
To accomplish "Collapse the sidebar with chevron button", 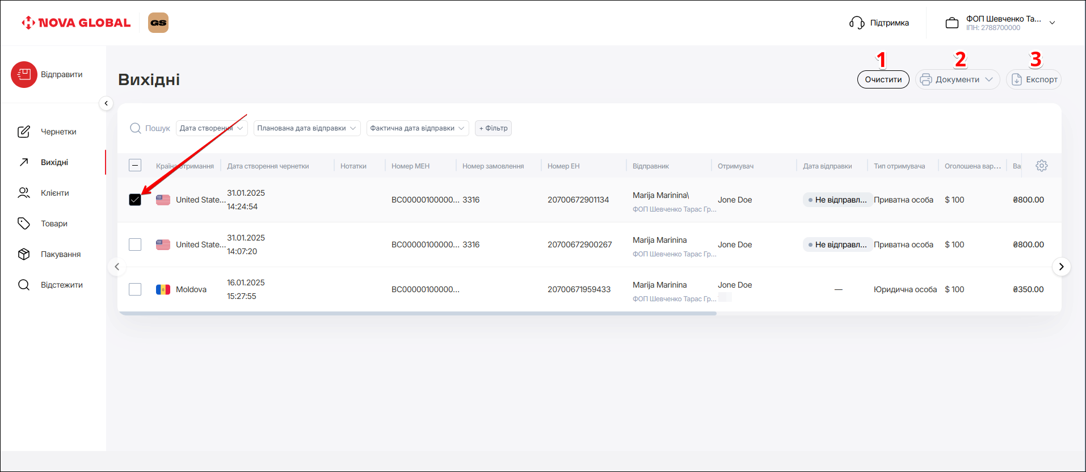I will (x=106, y=103).
